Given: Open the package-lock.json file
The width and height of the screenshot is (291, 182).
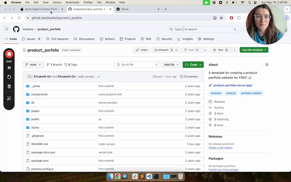Looking at the screenshot, I should click(x=43, y=152).
